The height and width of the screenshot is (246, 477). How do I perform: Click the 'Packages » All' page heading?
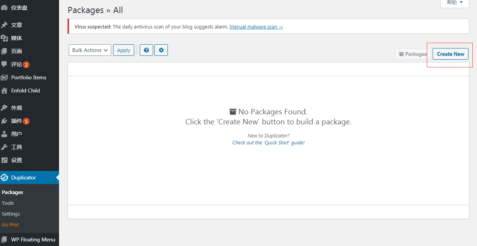tap(95, 10)
